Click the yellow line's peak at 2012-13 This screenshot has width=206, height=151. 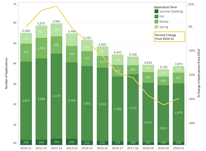pos(56,6)
